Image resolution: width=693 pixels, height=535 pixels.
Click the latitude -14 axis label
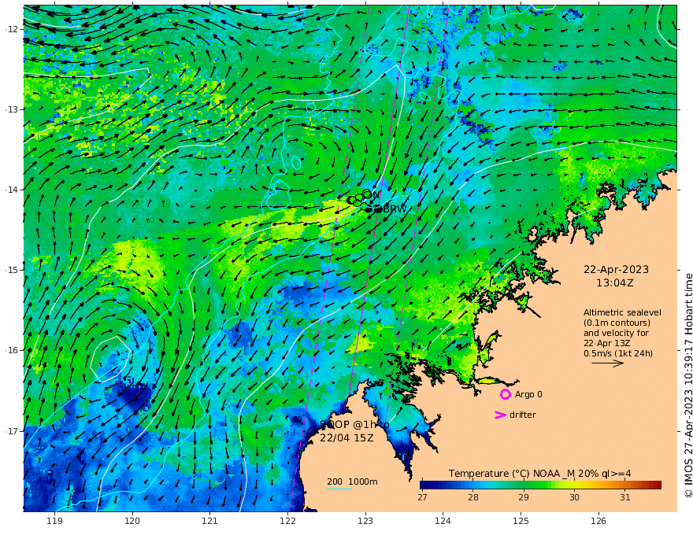coord(13,190)
